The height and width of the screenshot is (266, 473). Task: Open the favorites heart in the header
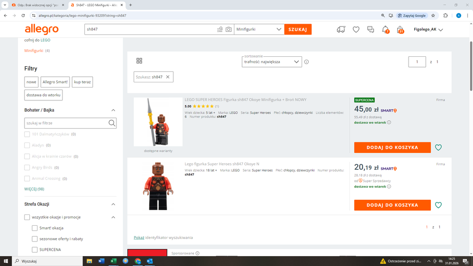[x=356, y=29]
